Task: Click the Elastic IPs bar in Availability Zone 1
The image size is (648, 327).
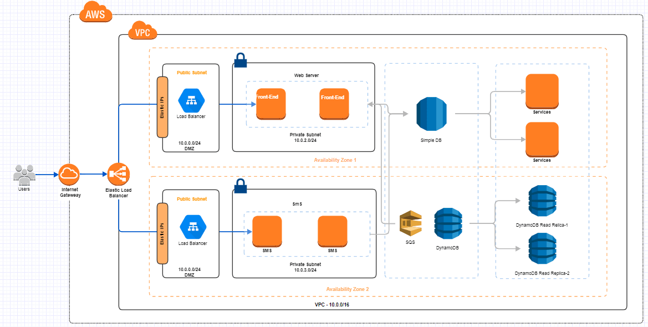Action: [162, 106]
